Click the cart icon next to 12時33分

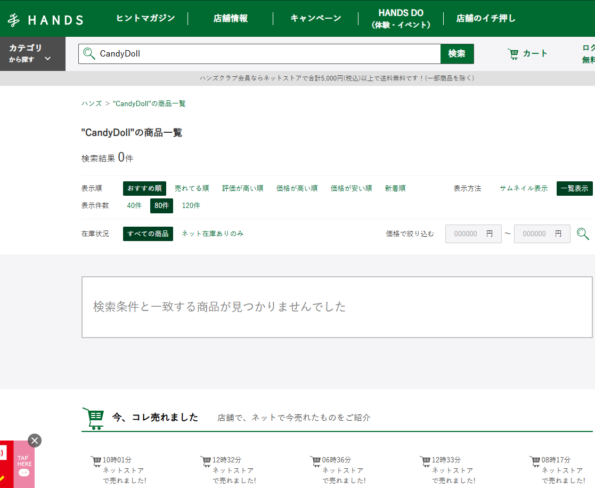tap(426, 461)
